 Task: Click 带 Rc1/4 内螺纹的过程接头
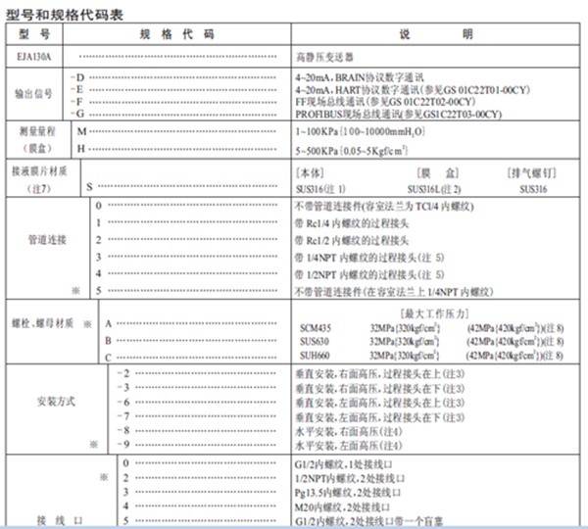(352, 223)
